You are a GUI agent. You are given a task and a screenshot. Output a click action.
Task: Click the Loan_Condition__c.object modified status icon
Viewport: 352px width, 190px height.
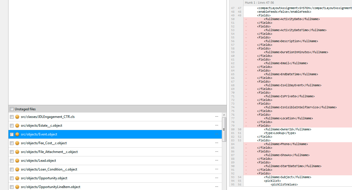click(17, 169)
